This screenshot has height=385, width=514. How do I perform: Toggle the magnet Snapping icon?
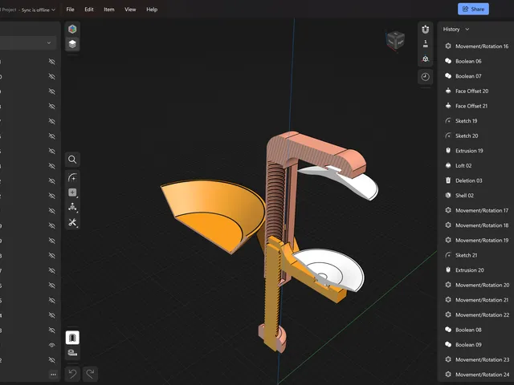coord(425,29)
